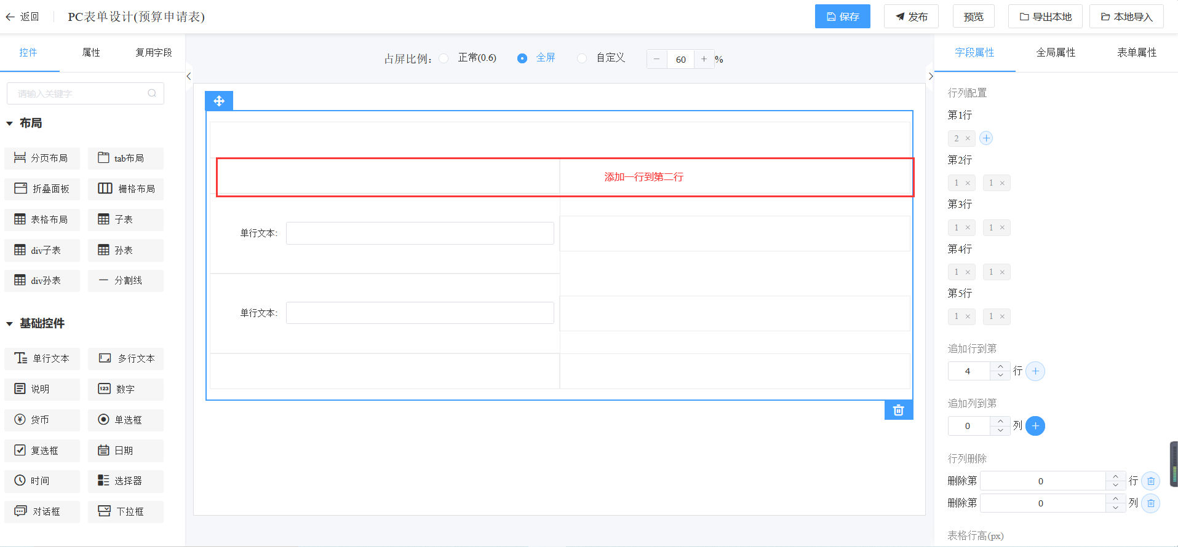
Task: Click the 删除第 列 number field
Action: click(x=1043, y=503)
